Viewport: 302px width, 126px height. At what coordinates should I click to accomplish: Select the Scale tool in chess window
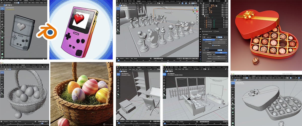coord(118,20)
